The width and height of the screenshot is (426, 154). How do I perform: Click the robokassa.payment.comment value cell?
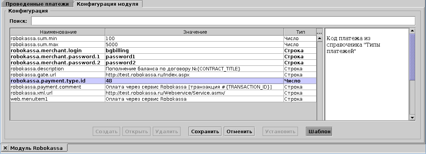[x=194, y=87]
